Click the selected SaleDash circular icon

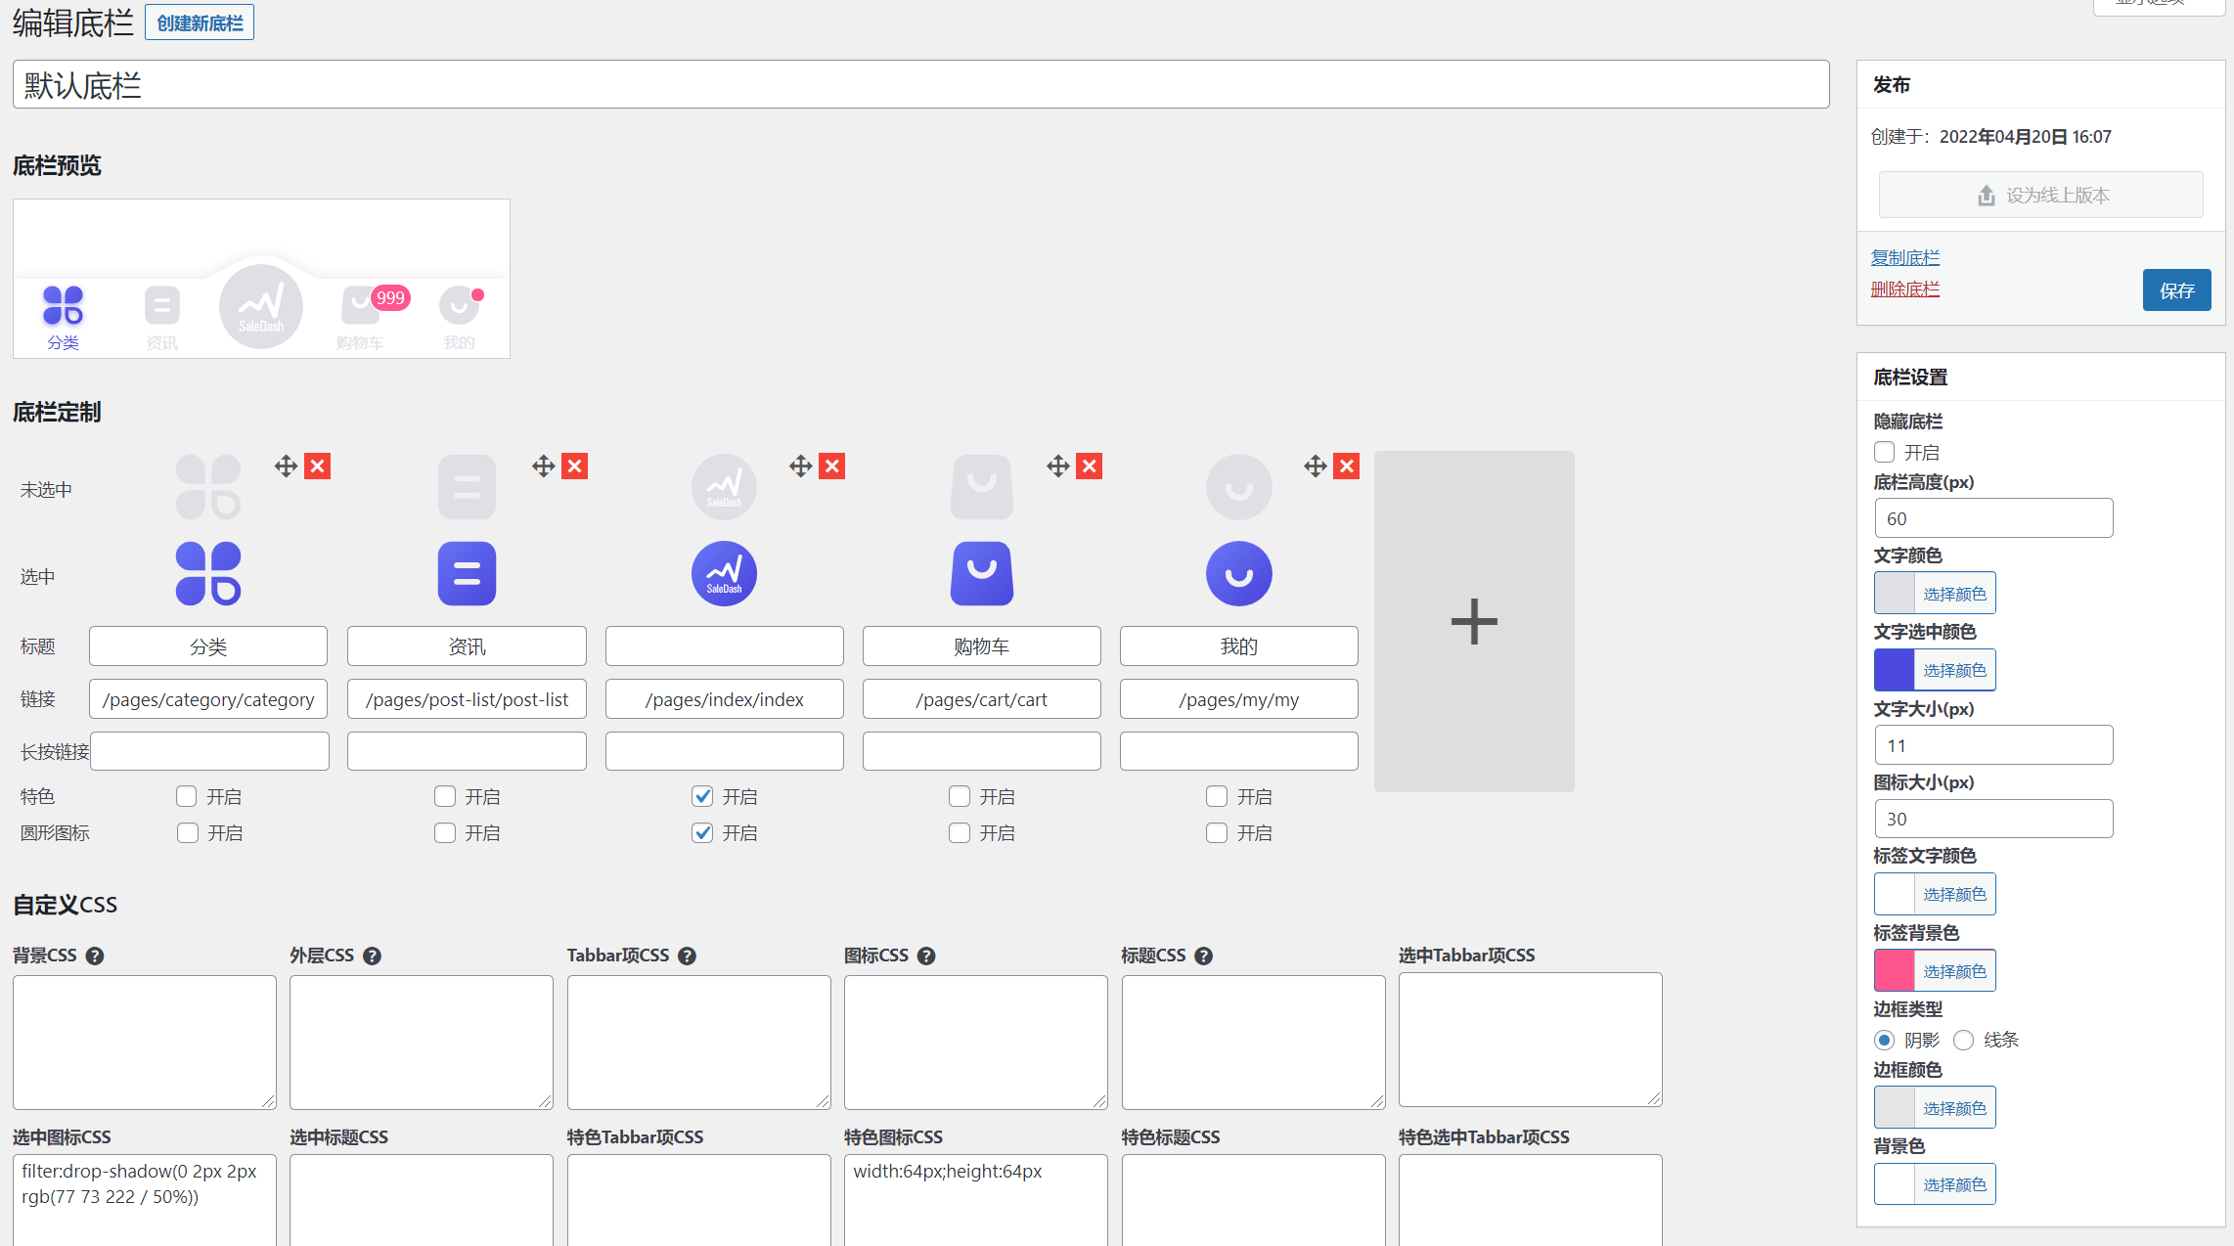pos(724,574)
